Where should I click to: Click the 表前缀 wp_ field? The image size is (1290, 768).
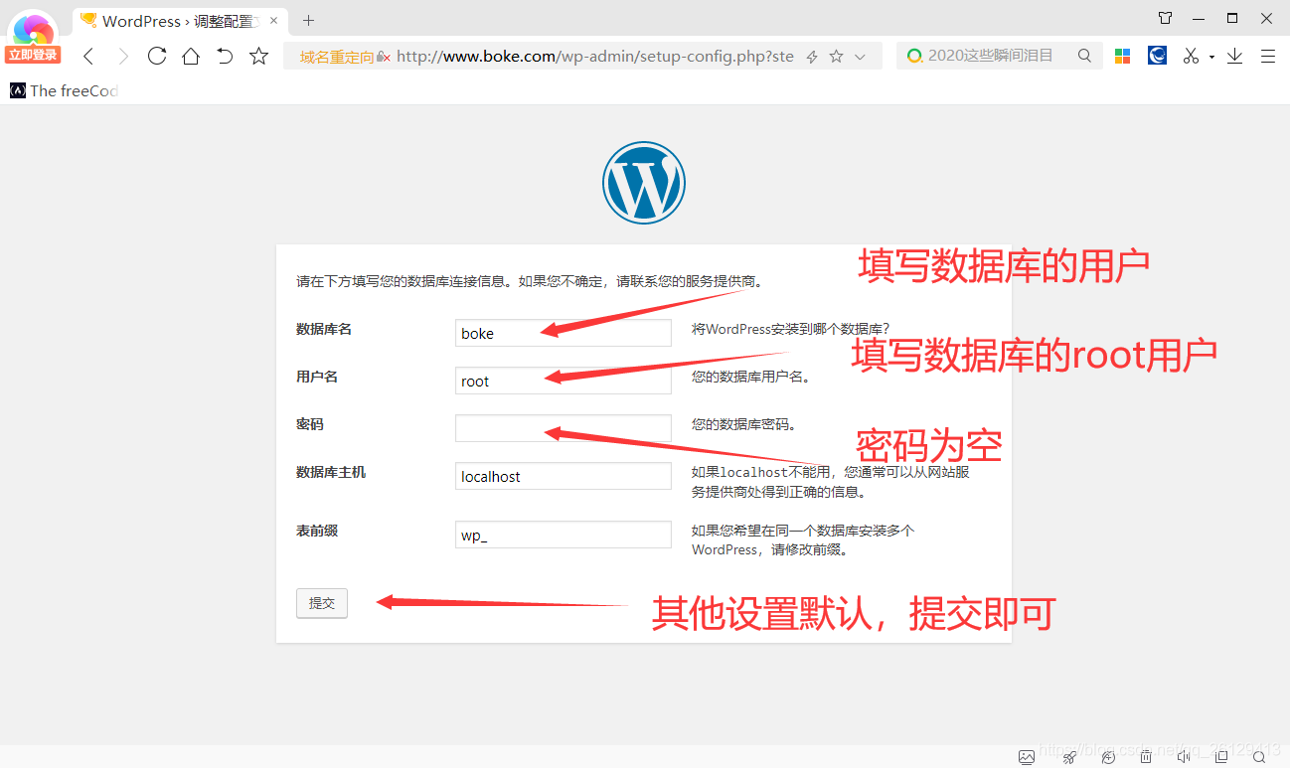564,535
